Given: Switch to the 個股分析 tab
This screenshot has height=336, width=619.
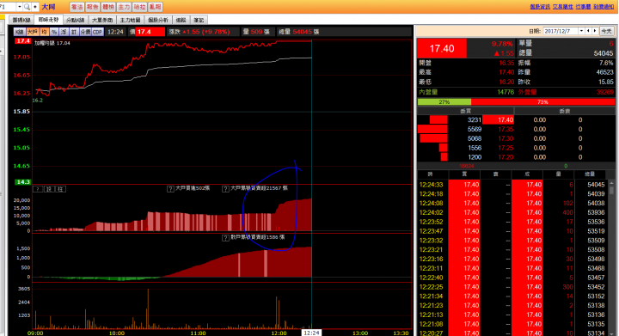Looking at the screenshot, I should point(158,20).
